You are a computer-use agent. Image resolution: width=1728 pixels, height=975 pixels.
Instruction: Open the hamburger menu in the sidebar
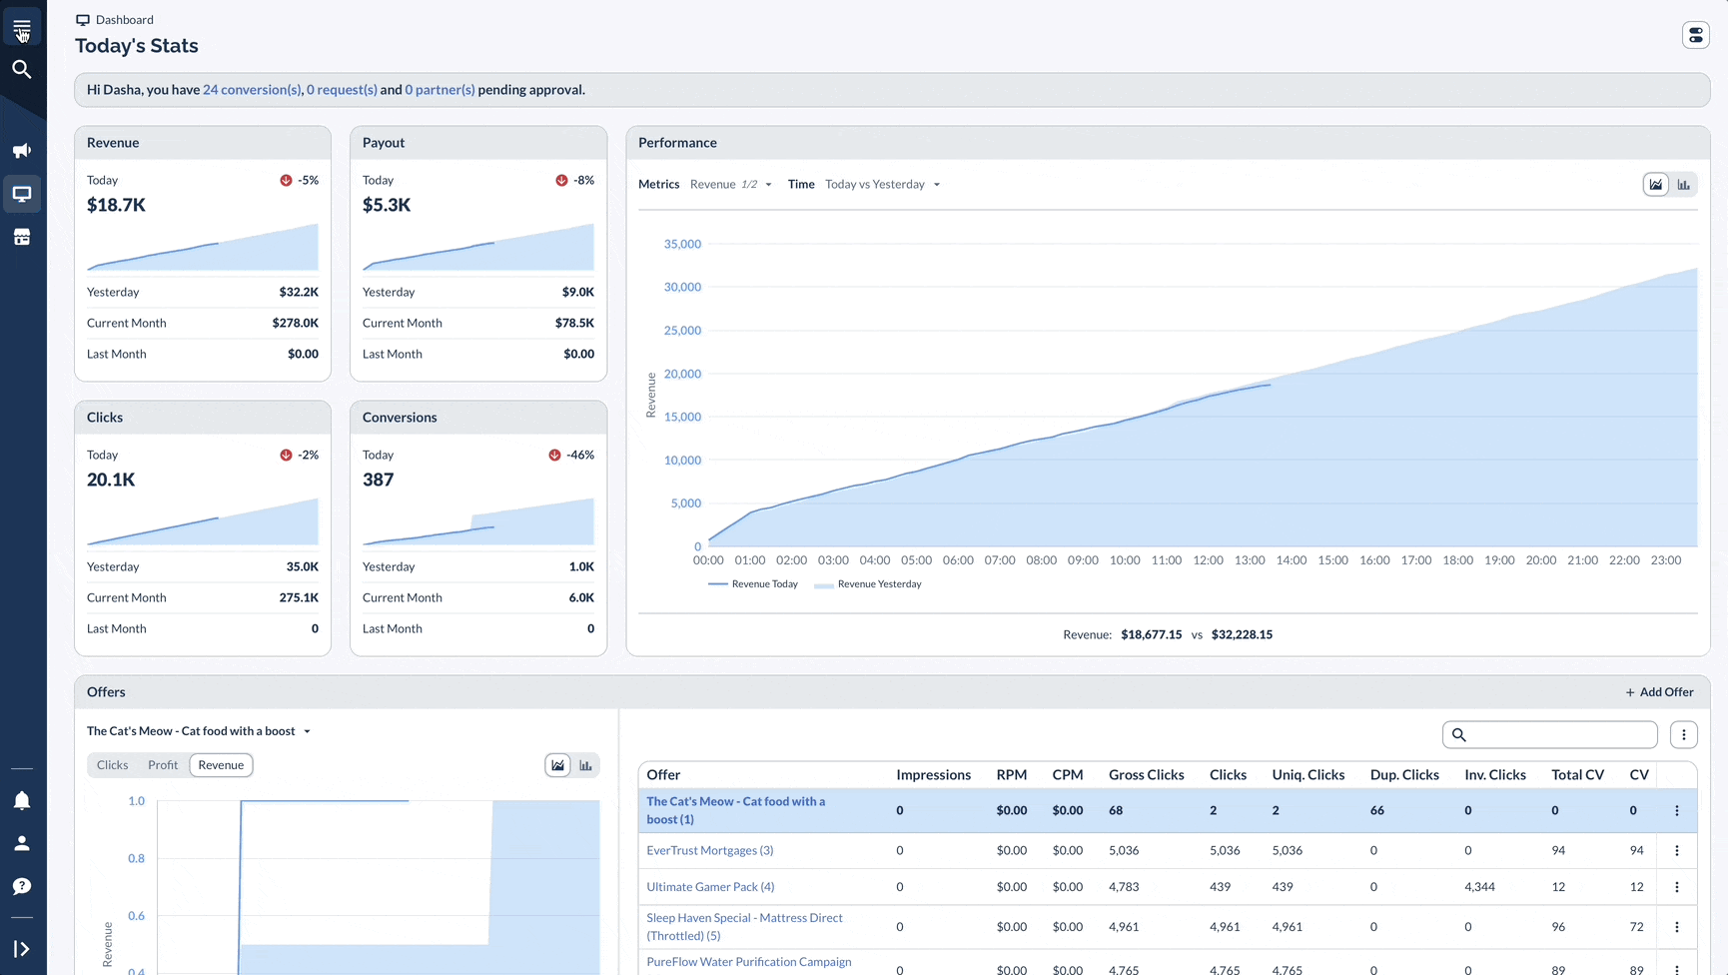tap(22, 27)
